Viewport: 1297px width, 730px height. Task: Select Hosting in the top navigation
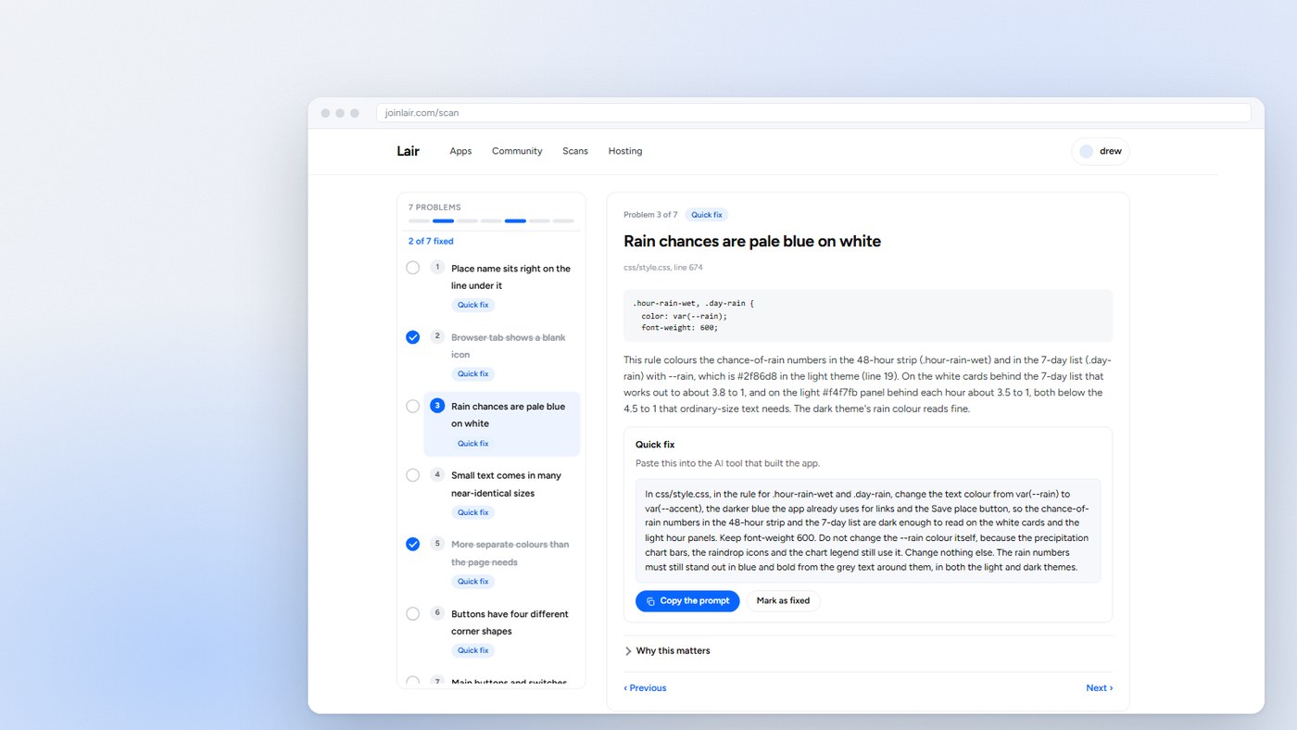pyautogui.click(x=625, y=151)
